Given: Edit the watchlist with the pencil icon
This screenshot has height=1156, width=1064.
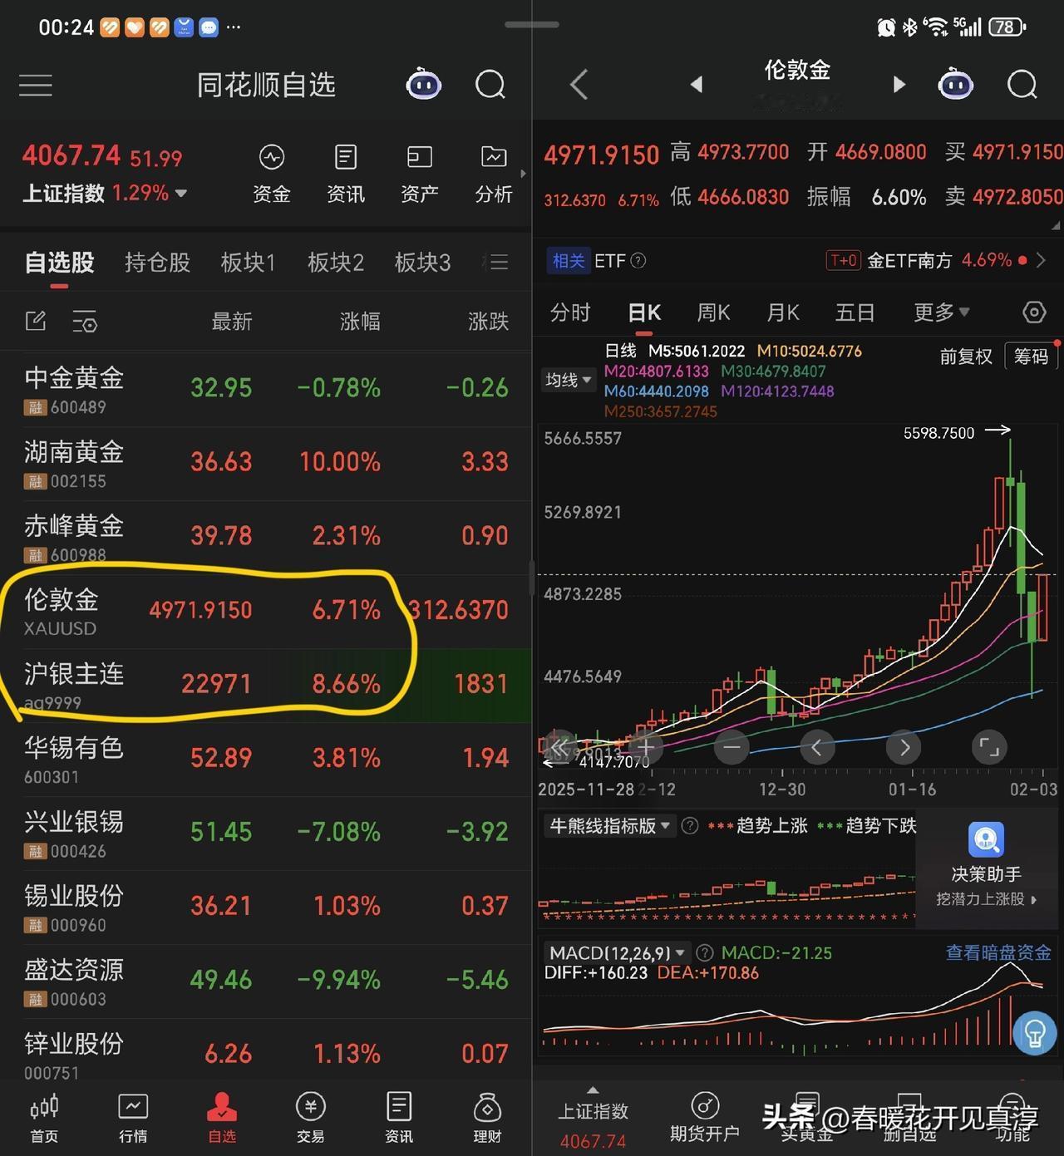Looking at the screenshot, I should tap(36, 321).
